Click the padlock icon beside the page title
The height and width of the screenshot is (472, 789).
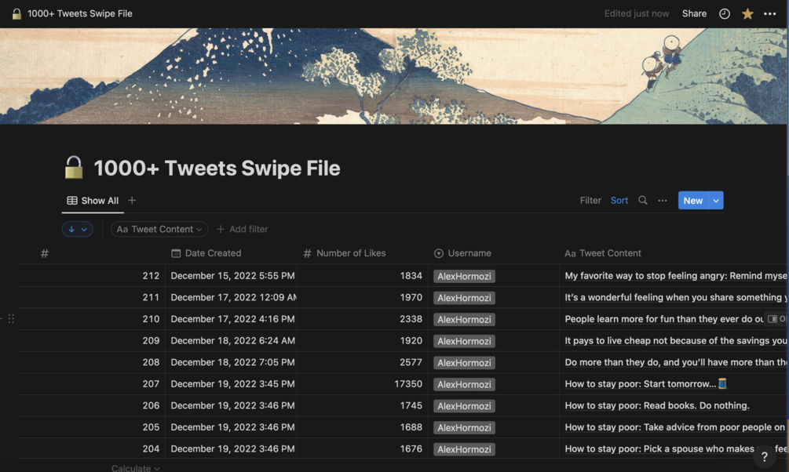pos(74,168)
